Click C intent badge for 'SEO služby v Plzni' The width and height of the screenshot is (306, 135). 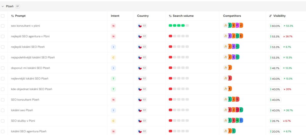coord(113,121)
